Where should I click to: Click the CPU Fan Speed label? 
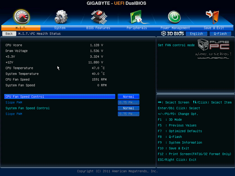[x=18, y=80]
